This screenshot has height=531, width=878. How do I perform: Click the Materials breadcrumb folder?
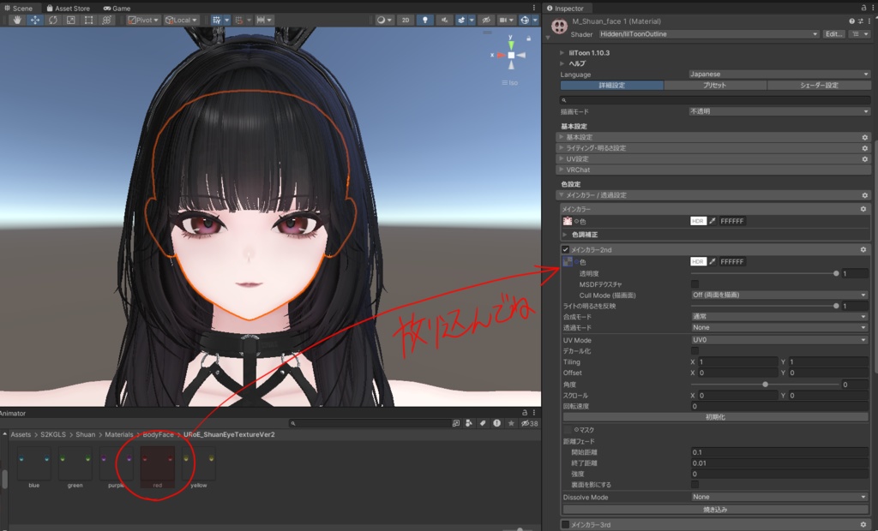tap(118, 435)
